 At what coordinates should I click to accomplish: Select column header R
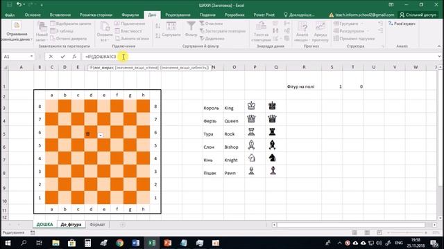304,67
